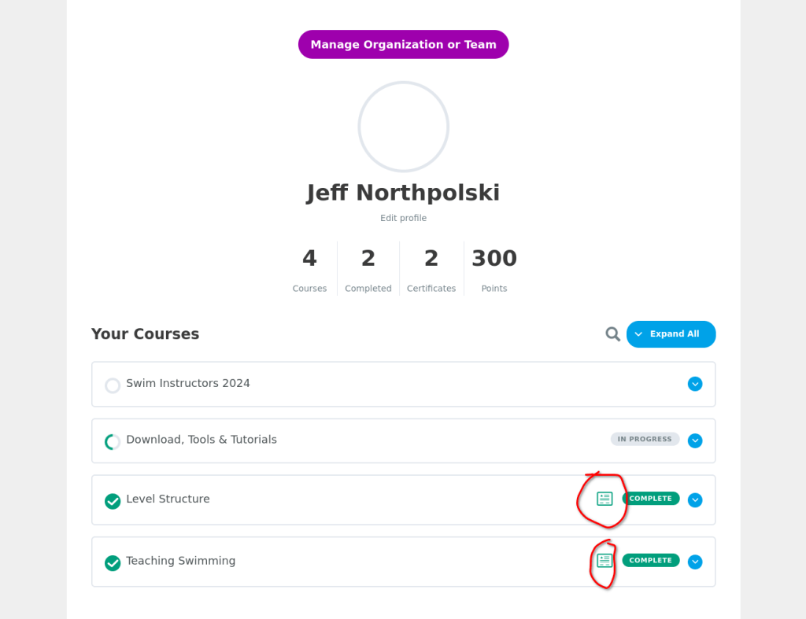Expand the Teaching Swimming course arrow
Screen dimensions: 806x619
[695, 562]
